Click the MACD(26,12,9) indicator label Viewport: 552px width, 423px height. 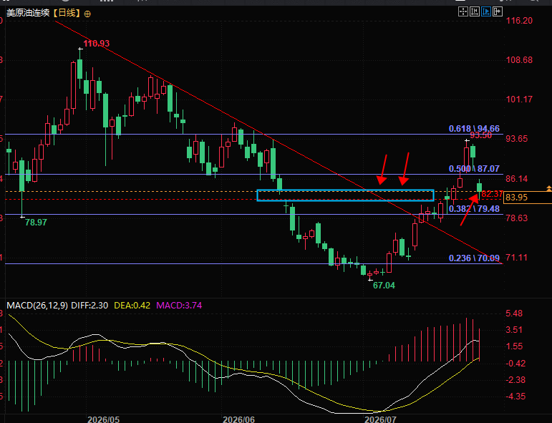37,305
